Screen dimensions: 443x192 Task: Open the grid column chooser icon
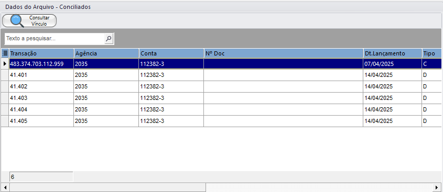coord(5,53)
